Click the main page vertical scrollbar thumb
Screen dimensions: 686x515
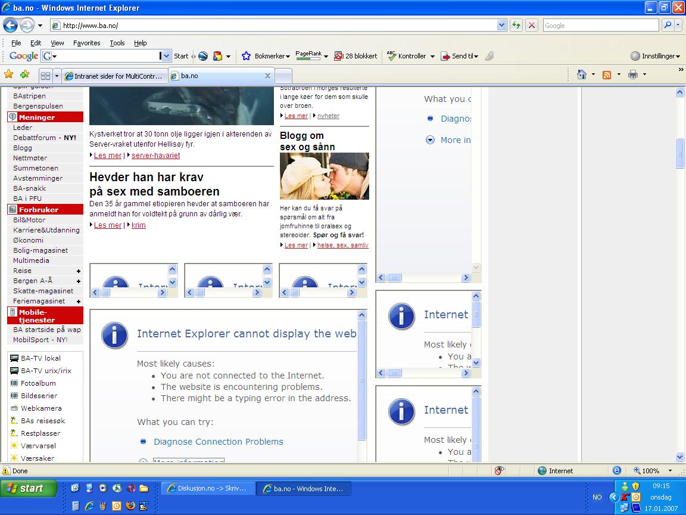pyautogui.click(x=679, y=153)
